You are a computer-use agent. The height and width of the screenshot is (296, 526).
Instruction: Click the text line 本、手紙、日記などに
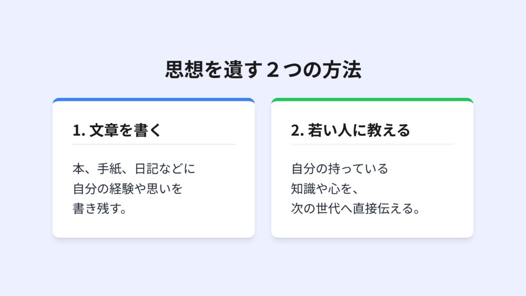point(134,169)
